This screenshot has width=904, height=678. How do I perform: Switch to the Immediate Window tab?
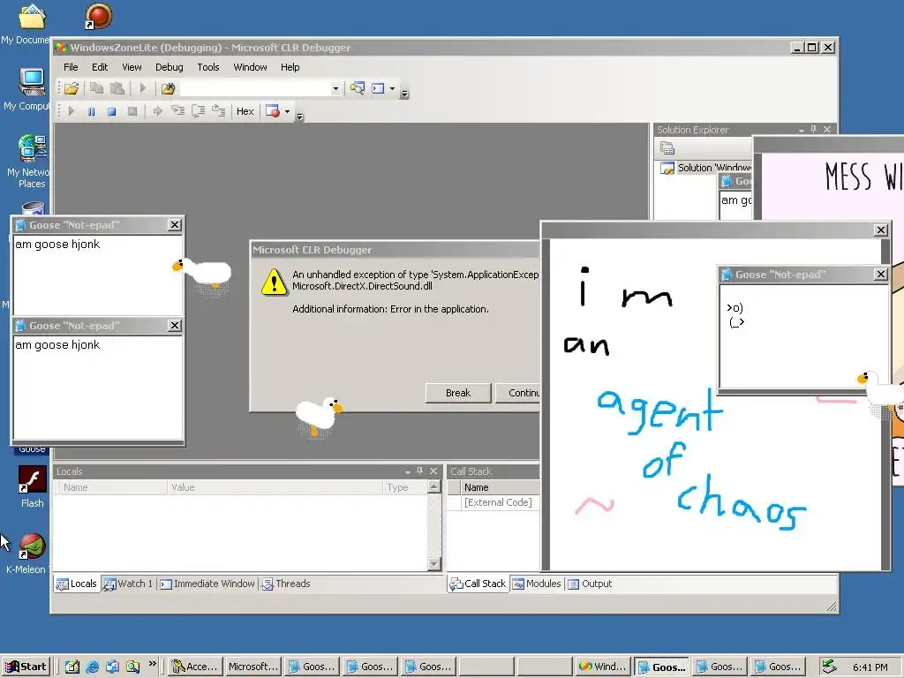(x=207, y=584)
